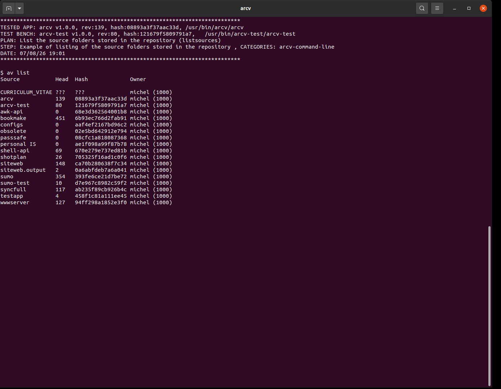Click owner 'michel (1000)' in wwwserver row
This screenshot has height=389, width=501.
[151, 202]
